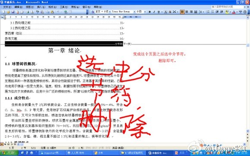Click the font color red A icon

pyautogui.click(x=234, y=12)
